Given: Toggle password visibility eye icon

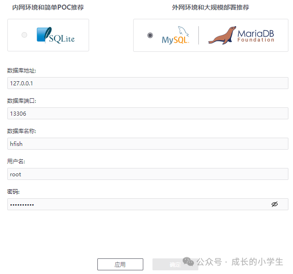Looking at the screenshot, I should pyautogui.click(x=275, y=204).
